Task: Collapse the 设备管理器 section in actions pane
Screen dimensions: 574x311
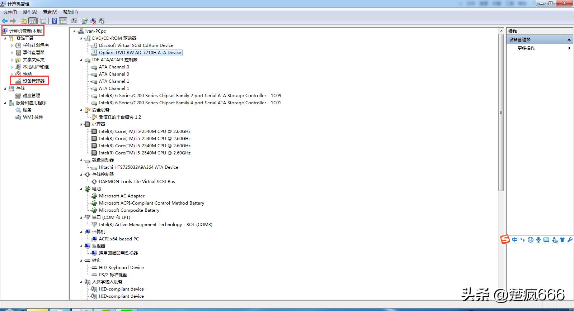Action: click(569, 39)
